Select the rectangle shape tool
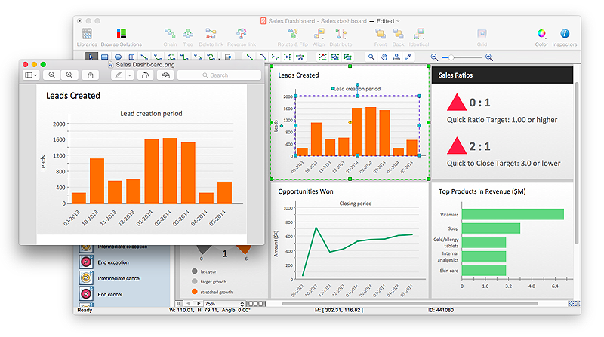 104,57
